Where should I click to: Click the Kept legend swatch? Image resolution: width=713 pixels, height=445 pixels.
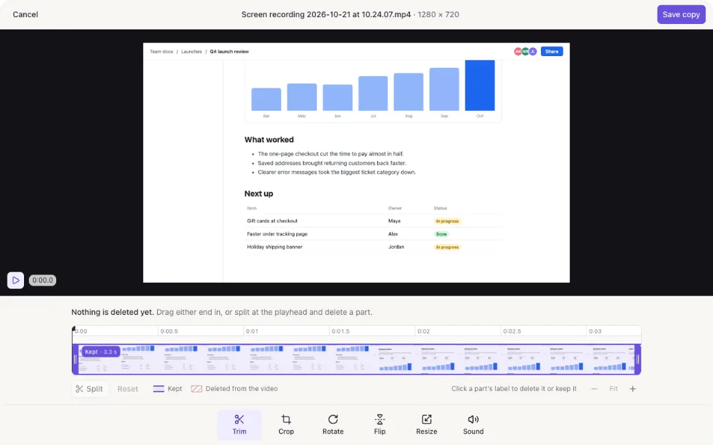point(158,389)
